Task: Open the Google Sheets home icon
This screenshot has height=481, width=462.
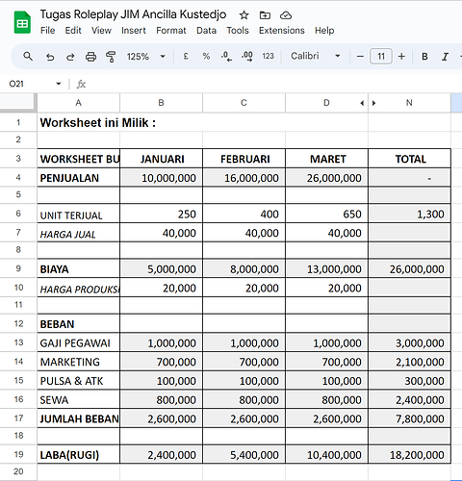Action: pos(22,22)
